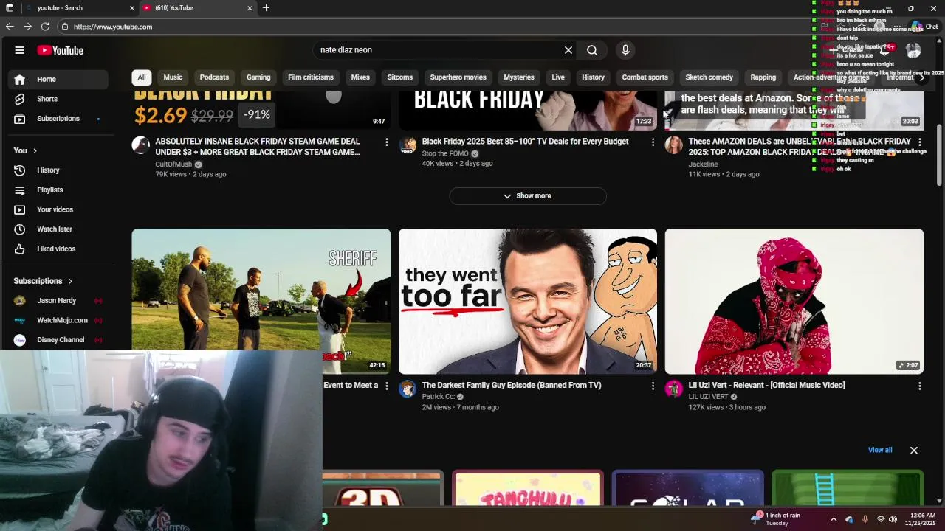
Task: Select the Sketch comedy filter chip
Action: point(709,77)
